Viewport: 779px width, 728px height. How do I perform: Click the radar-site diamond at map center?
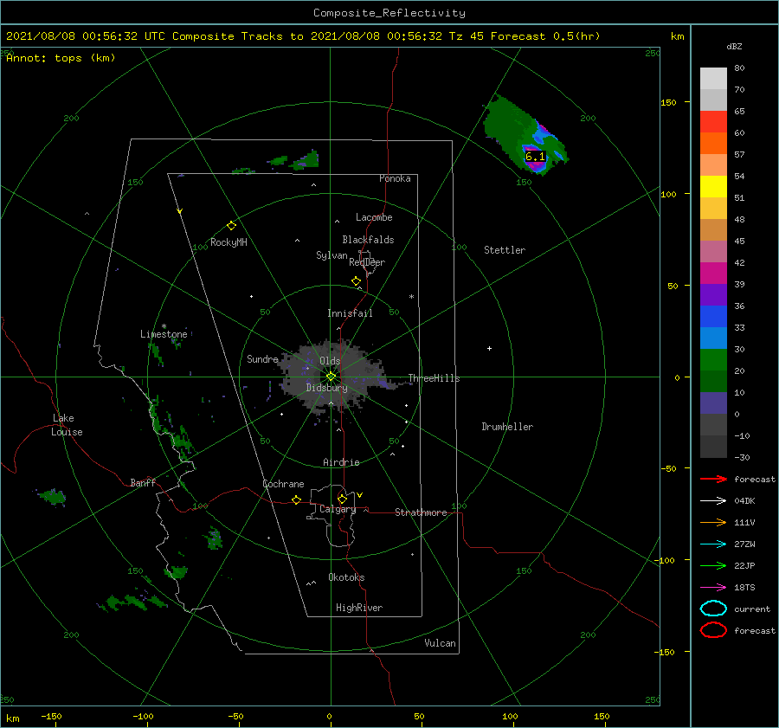coord(331,377)
